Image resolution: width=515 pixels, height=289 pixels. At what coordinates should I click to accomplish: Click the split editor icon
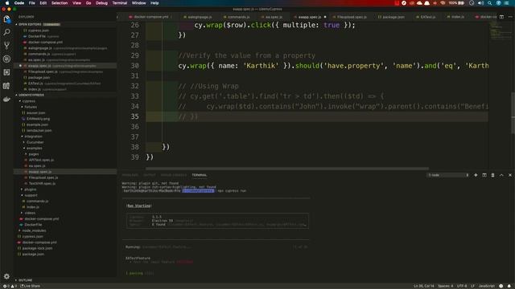click(x=501, y=17)
